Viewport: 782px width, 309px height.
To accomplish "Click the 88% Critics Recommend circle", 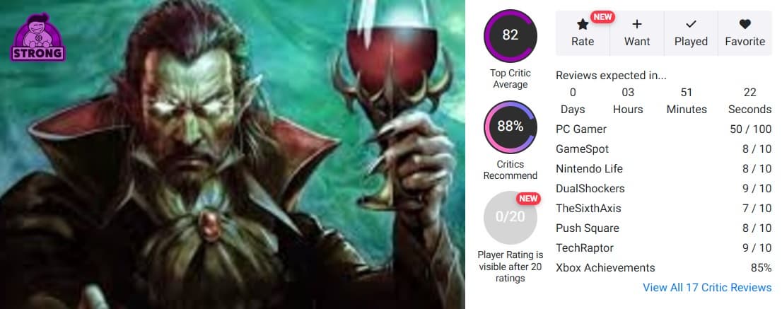I will [510, 127].
